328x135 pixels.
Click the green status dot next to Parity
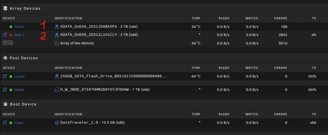pyautogui.click(x=11, y=27)
